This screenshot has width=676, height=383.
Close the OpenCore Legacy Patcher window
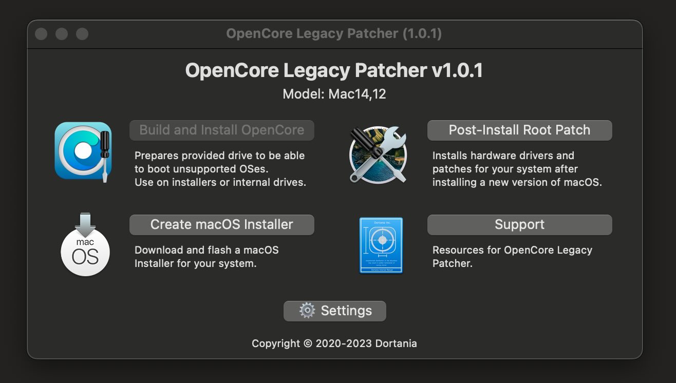click(41, 34)
